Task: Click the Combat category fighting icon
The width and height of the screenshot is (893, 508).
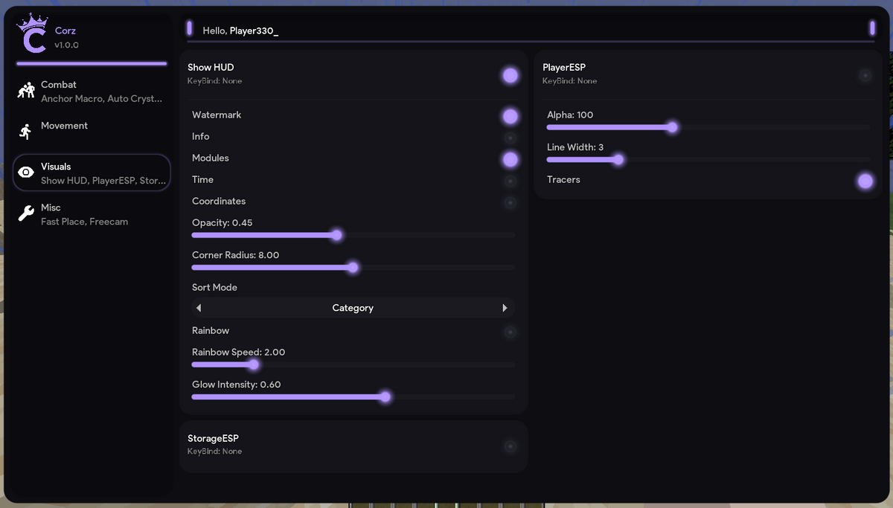Action: (26, 91)
